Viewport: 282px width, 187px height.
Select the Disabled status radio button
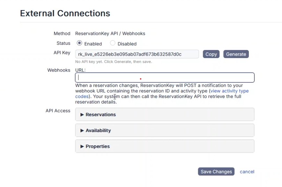click(112, 43)
